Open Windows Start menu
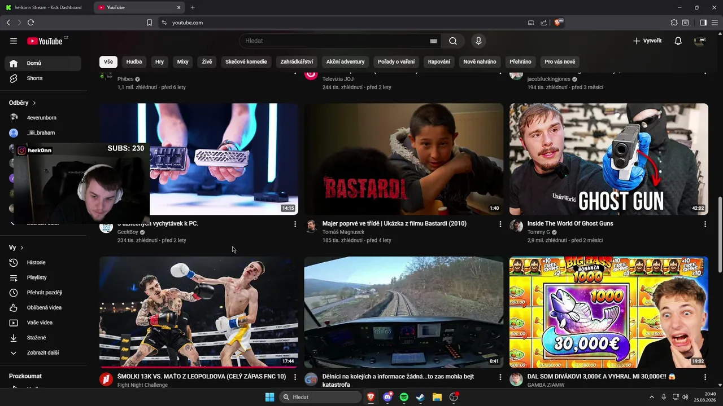Viewport: 723px width, 406px height. [269, 397]
